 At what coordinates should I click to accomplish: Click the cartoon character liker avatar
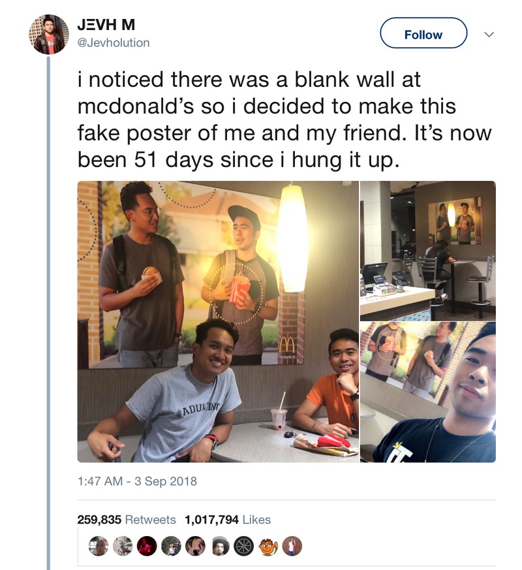[268, 546]
